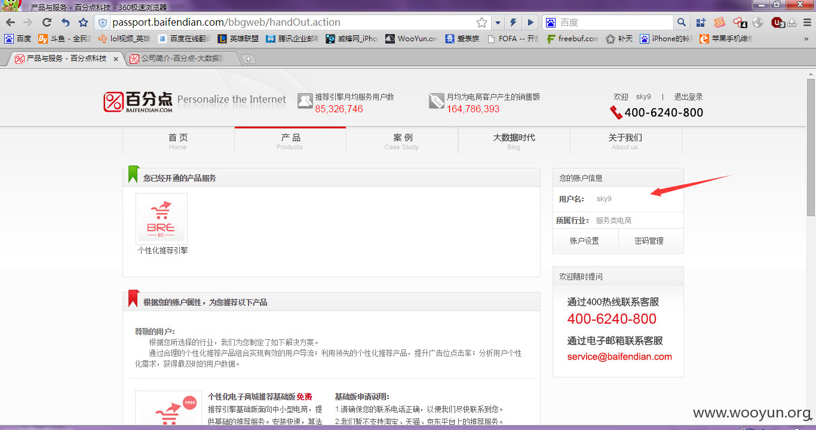Open the 大数据时代 Blog navigation item
Image resolution: width=816 pixels, height=430 pixels.
coord(514,141)
